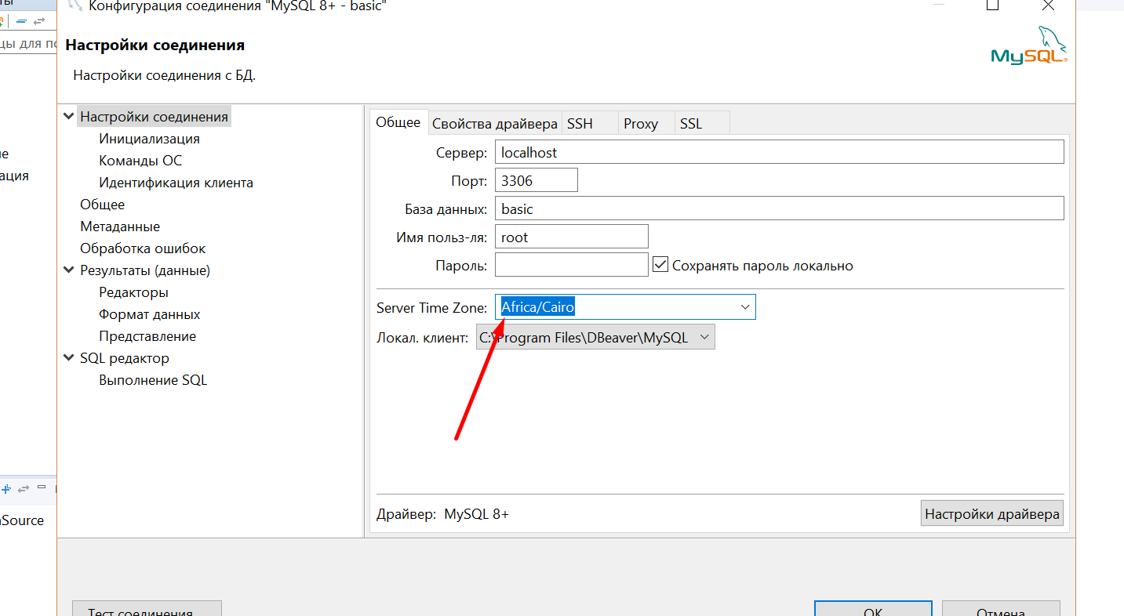Cancel with the Отмена button

click(x=1001, y=608)
